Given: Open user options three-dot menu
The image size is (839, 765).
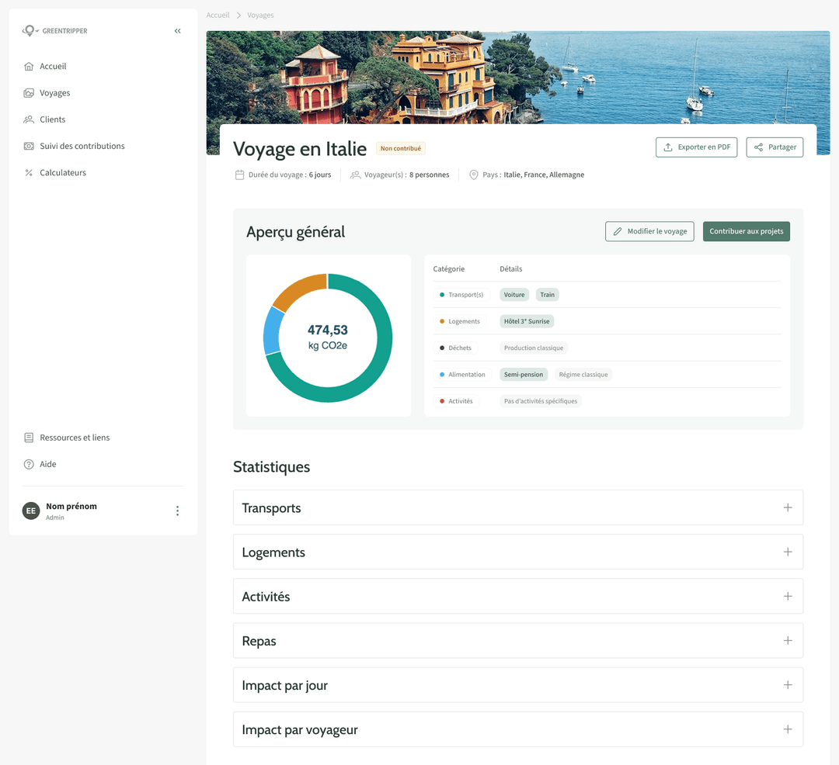Looking at the screenshot, I should (x=177, y=511).
